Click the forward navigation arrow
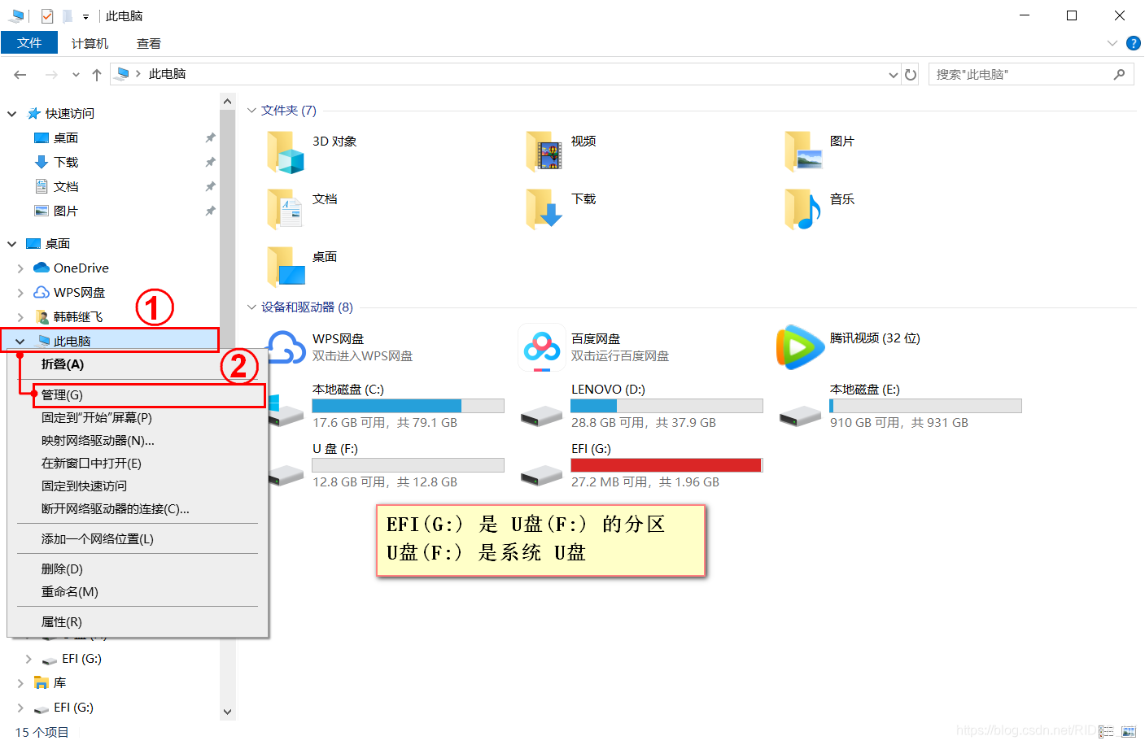1145x745 pixels. tap(51, 75)
